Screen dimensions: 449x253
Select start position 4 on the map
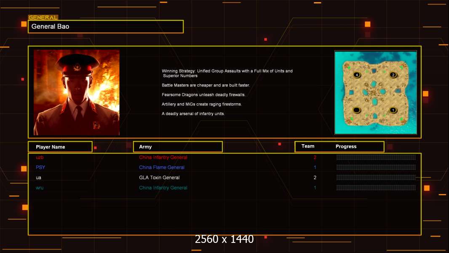357,75
